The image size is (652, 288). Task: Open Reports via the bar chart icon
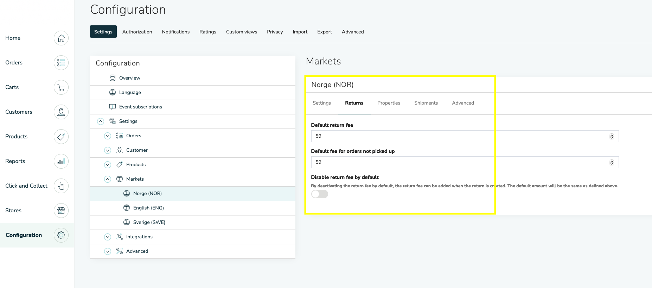pos(61,161)
